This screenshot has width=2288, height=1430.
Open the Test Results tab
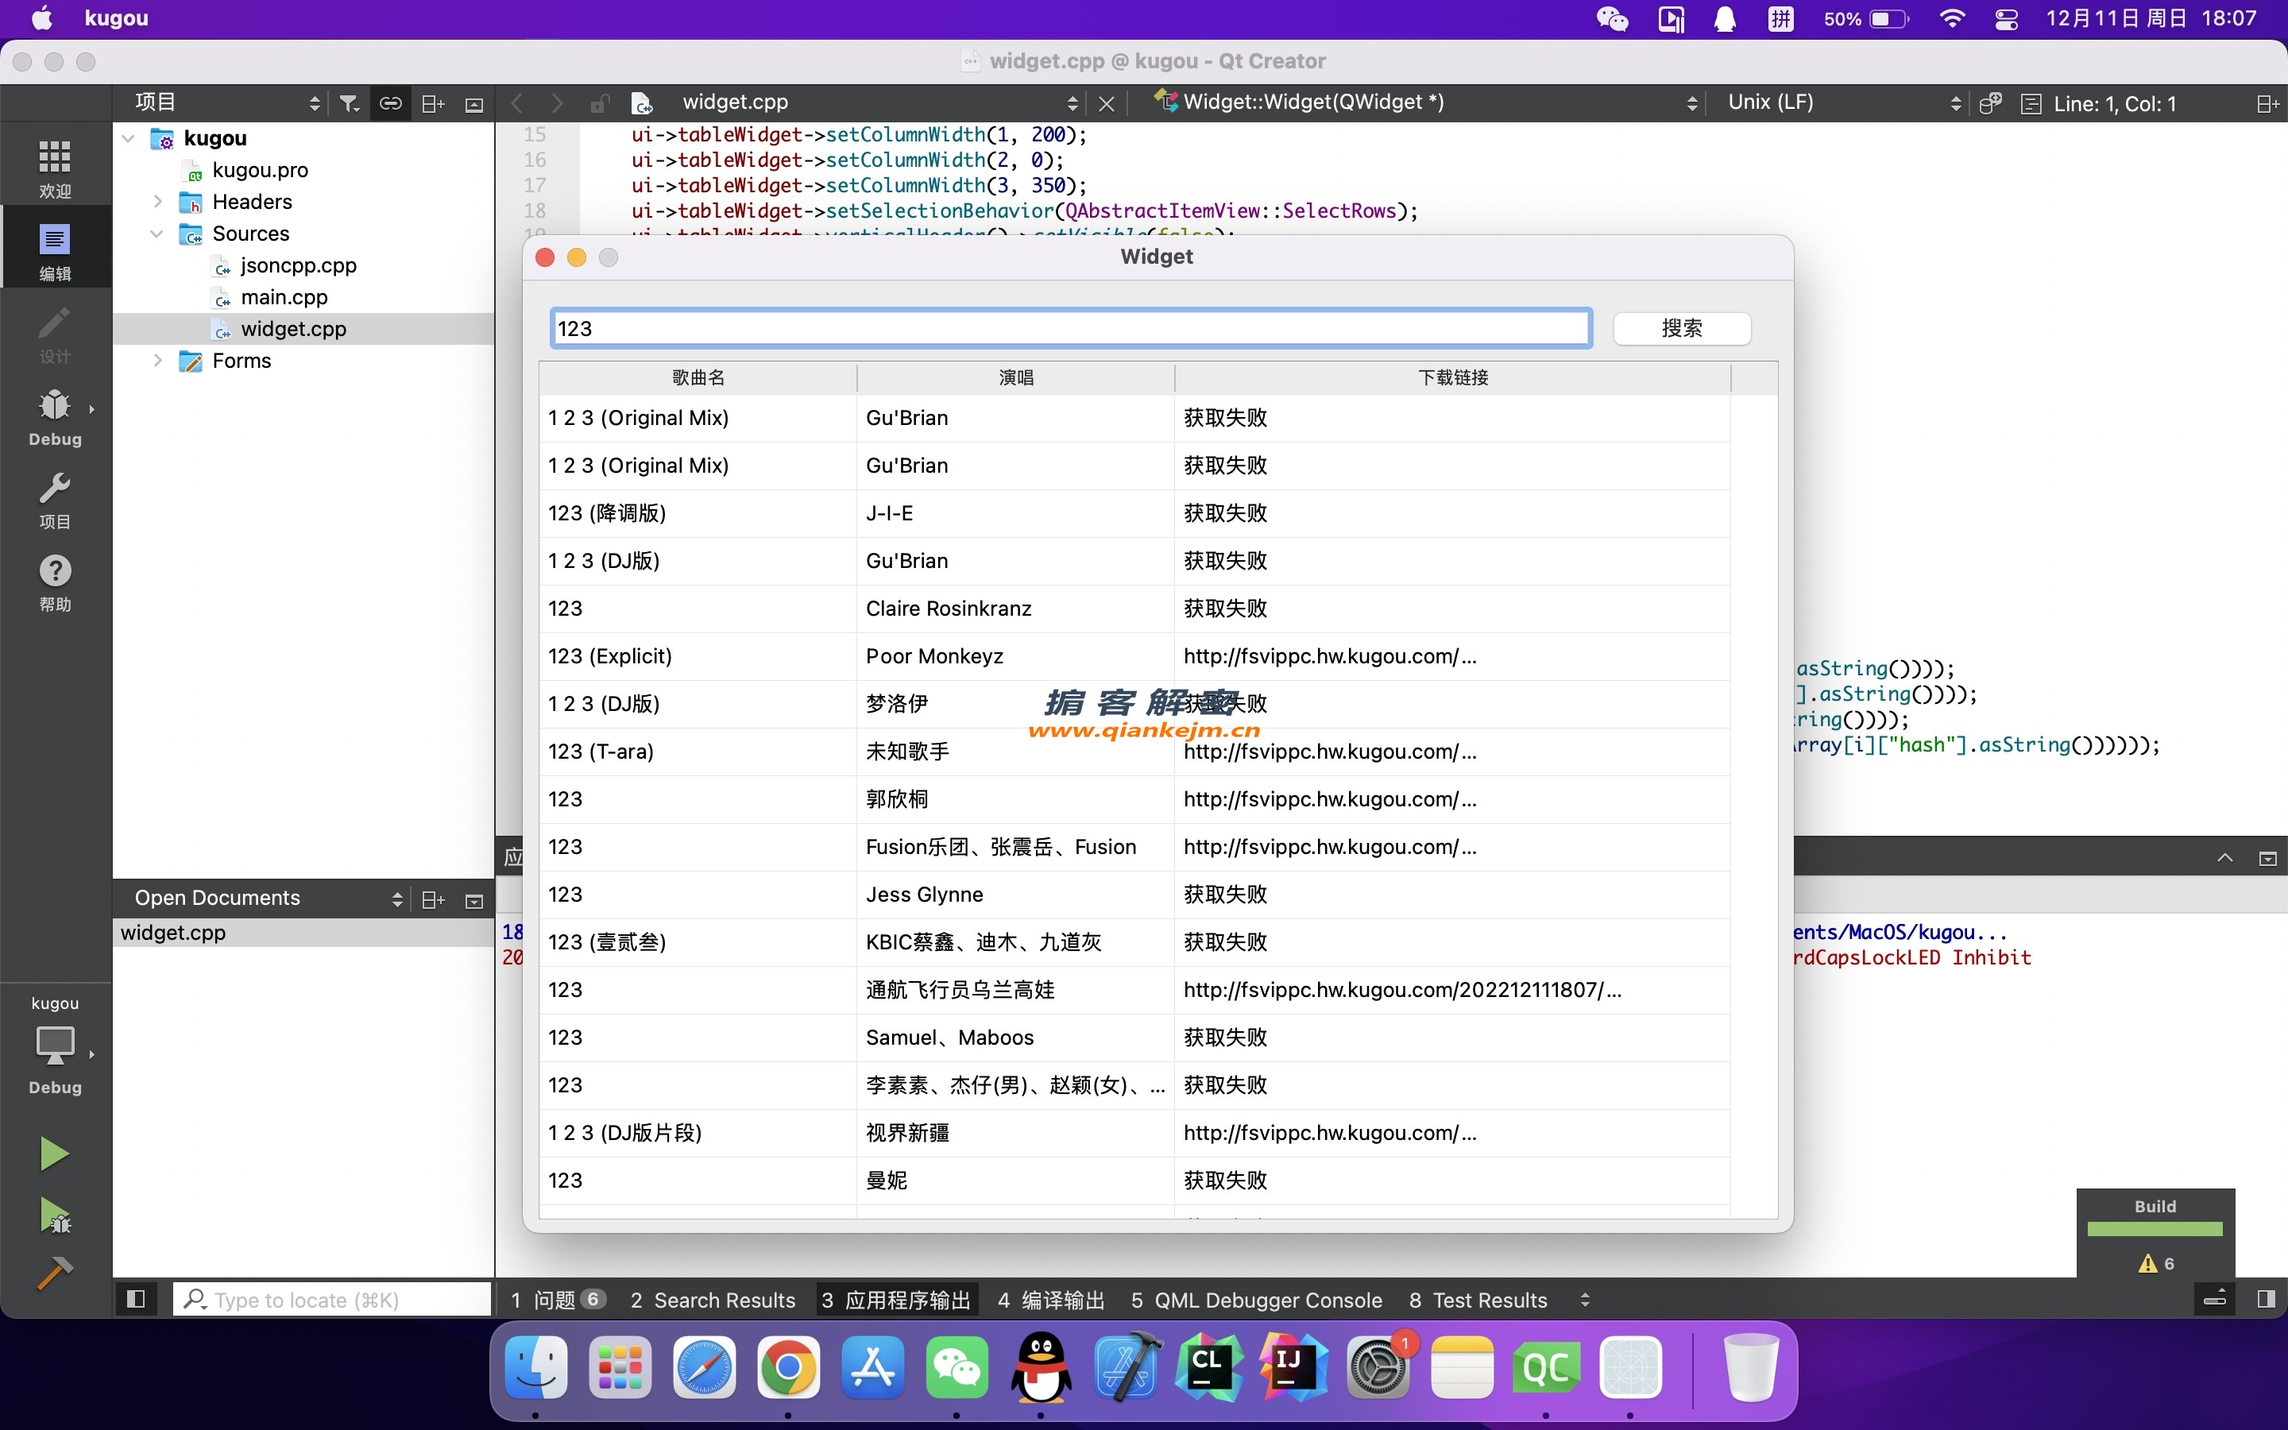[1478, 1300]
